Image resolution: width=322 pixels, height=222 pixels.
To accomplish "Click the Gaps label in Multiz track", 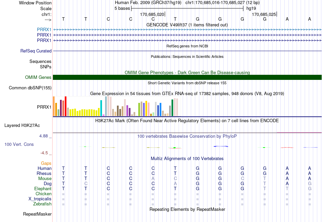I will pyautogui.click(x=46, y=163).
